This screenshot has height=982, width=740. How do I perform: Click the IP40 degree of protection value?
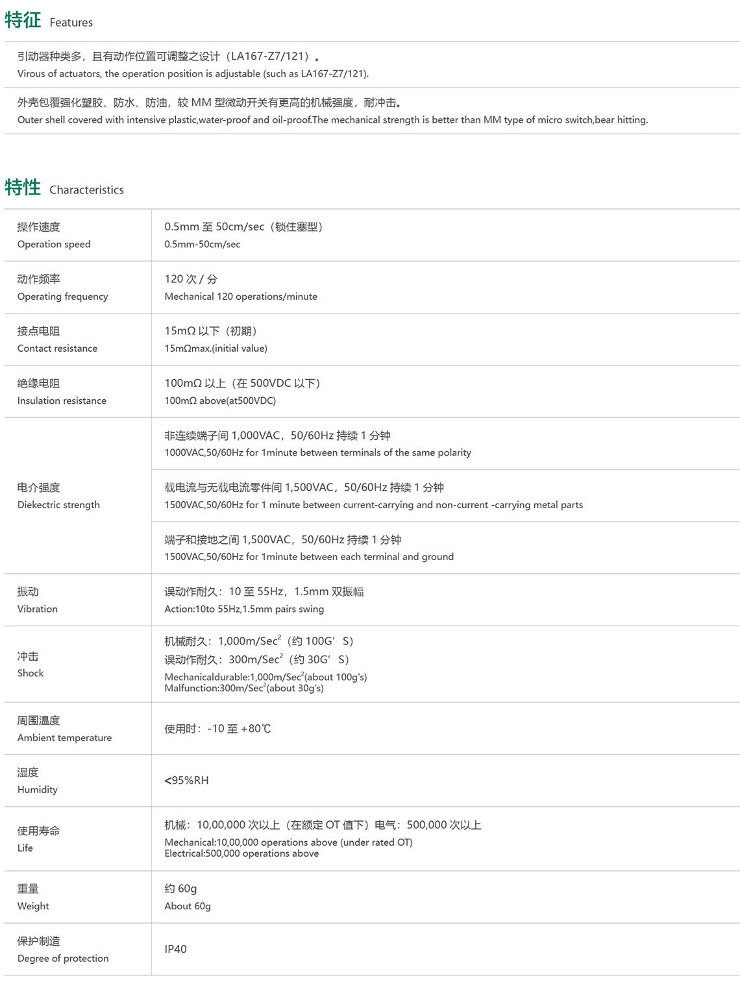click(175, 949)
